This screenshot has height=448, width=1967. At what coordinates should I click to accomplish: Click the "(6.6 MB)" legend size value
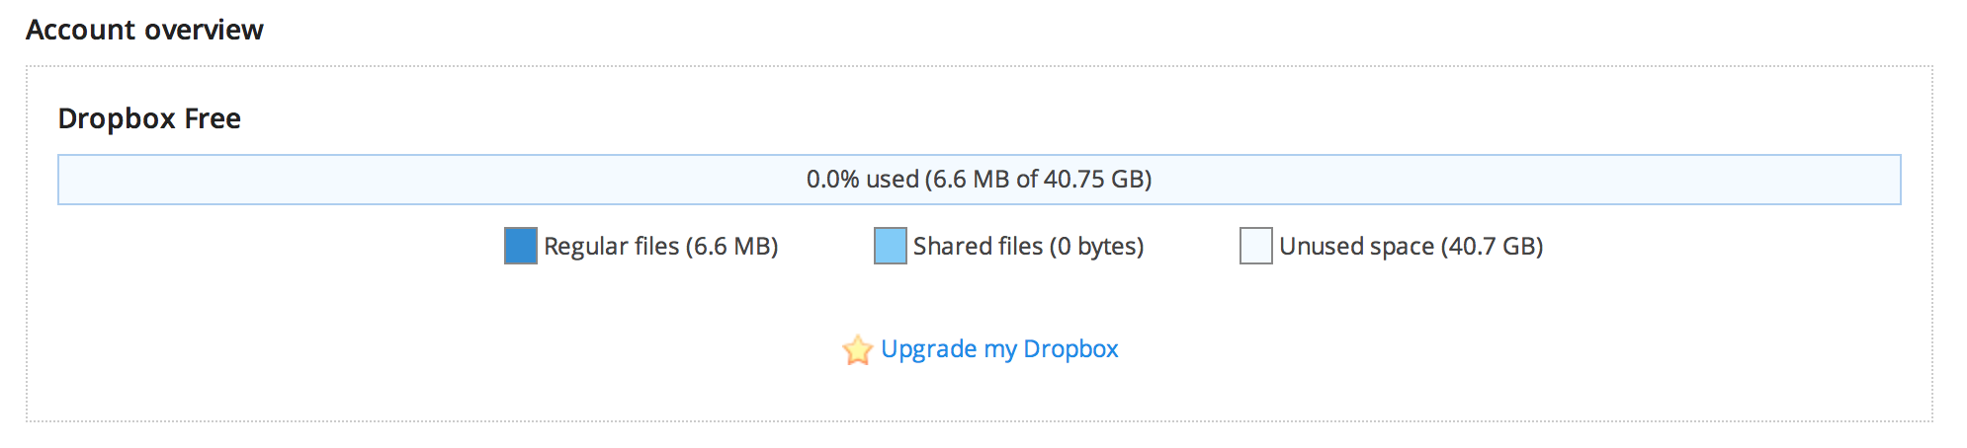click(x=732, y=246)
